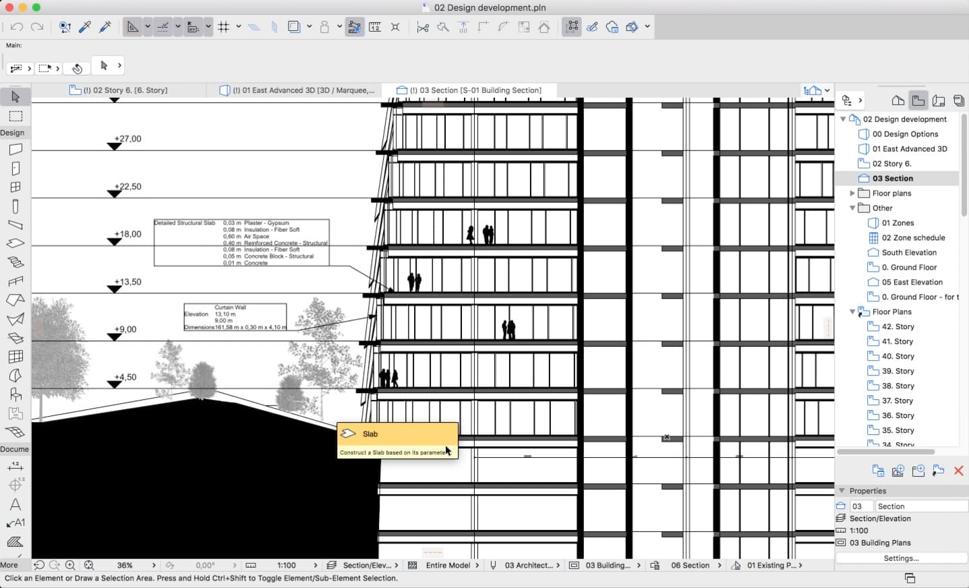Select the Text tool in the toolbox
Screen dimensions: 969x588
tap(16, 504)
